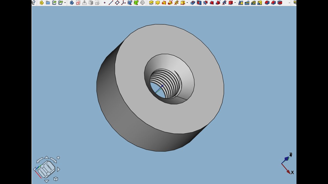Click the yellow Create Part icon
Viewport: 328px width, 184px height.
tap(42, 3)
